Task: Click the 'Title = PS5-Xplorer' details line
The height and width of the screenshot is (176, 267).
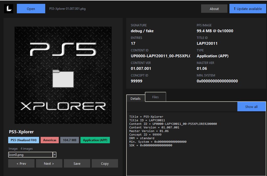Action: [146, 117]
